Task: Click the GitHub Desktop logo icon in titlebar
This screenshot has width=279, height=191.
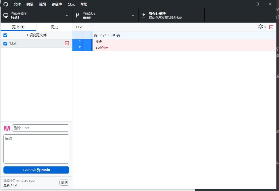Action: (5, 4)
